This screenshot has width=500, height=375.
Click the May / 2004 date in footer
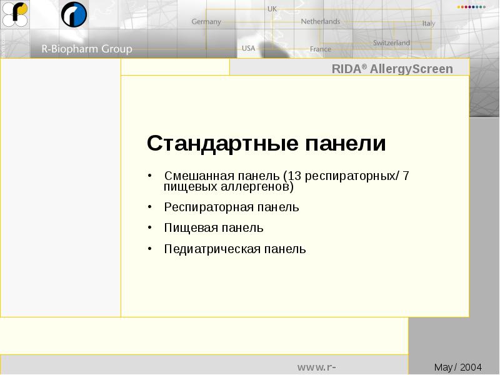457,367
